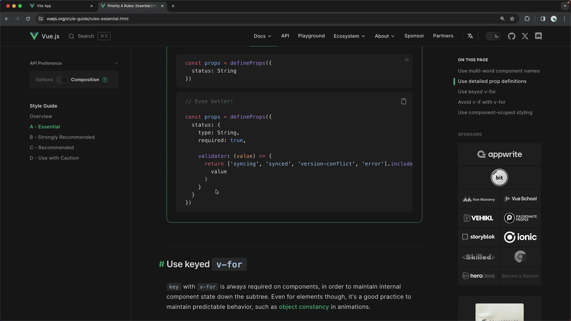Screen dimensions: 571x321
Task: Select the Options label in API preference
Action: pyautogui.click(x=44, y=80)
